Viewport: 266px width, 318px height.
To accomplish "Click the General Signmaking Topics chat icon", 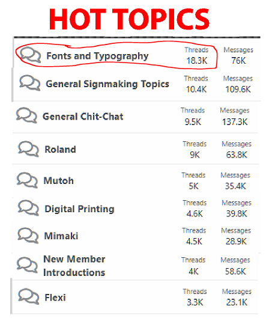I will click(29, 83).
